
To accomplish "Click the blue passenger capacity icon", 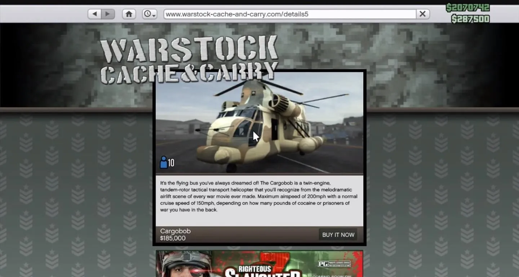I will click(x=163, y=162).
